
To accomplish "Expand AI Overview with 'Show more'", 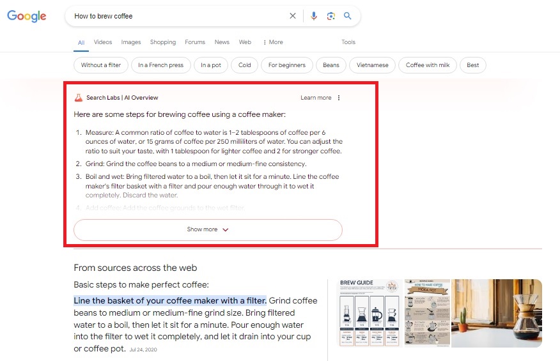I will click(x=208, y=229).
